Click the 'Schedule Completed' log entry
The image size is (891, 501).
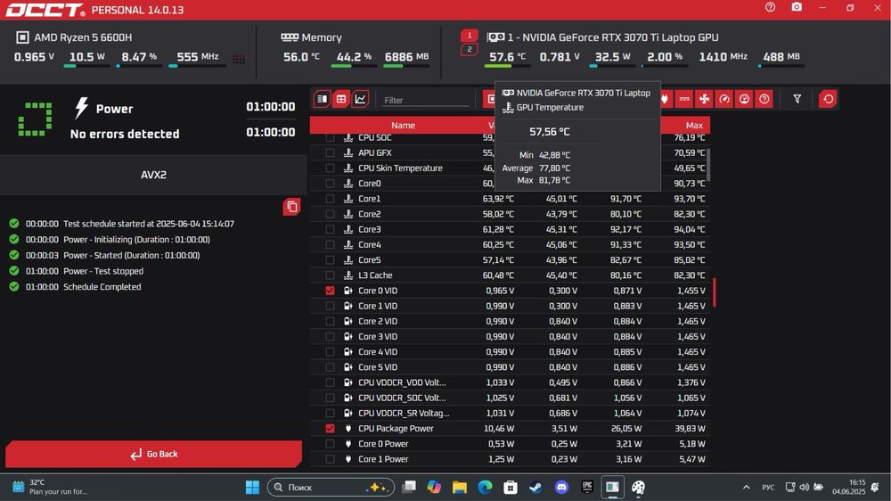102,287
